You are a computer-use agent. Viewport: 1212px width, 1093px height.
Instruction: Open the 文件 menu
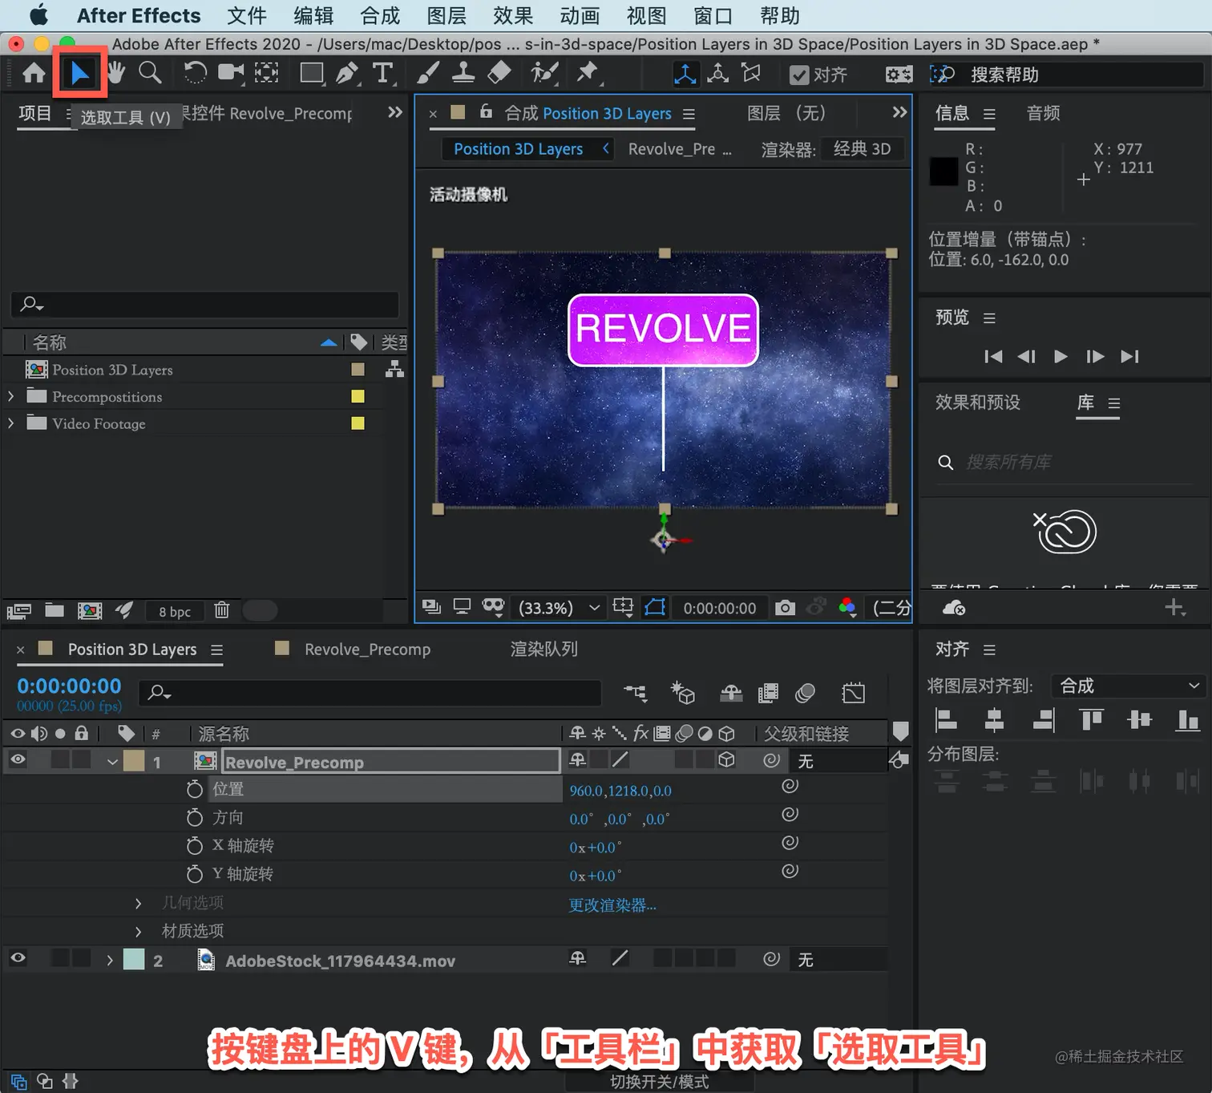246,16
